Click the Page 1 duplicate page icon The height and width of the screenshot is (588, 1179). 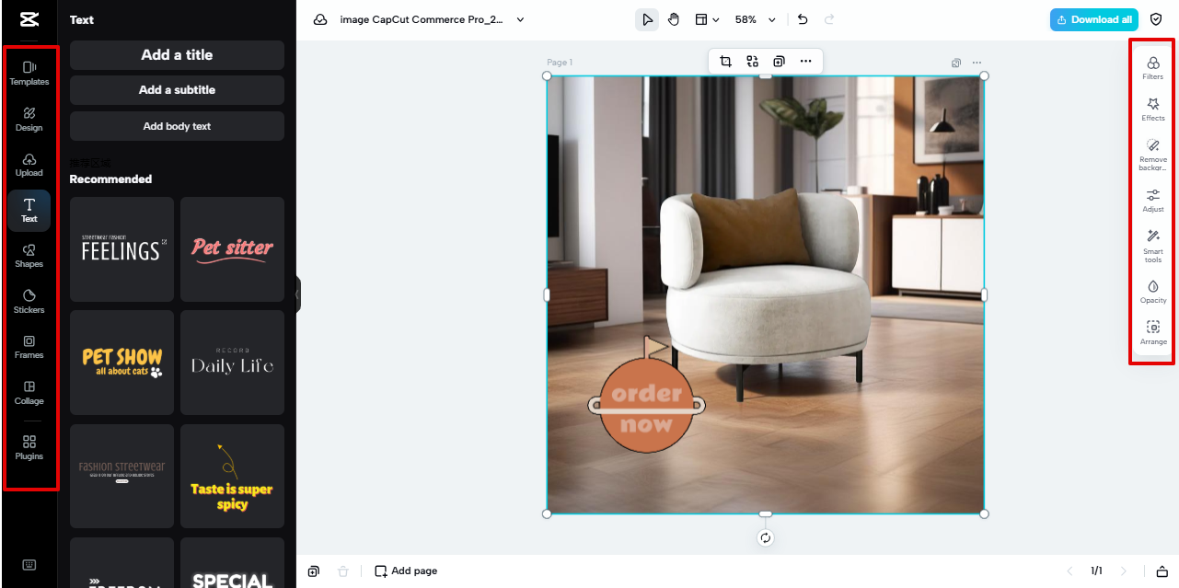(x=956, y=63)
